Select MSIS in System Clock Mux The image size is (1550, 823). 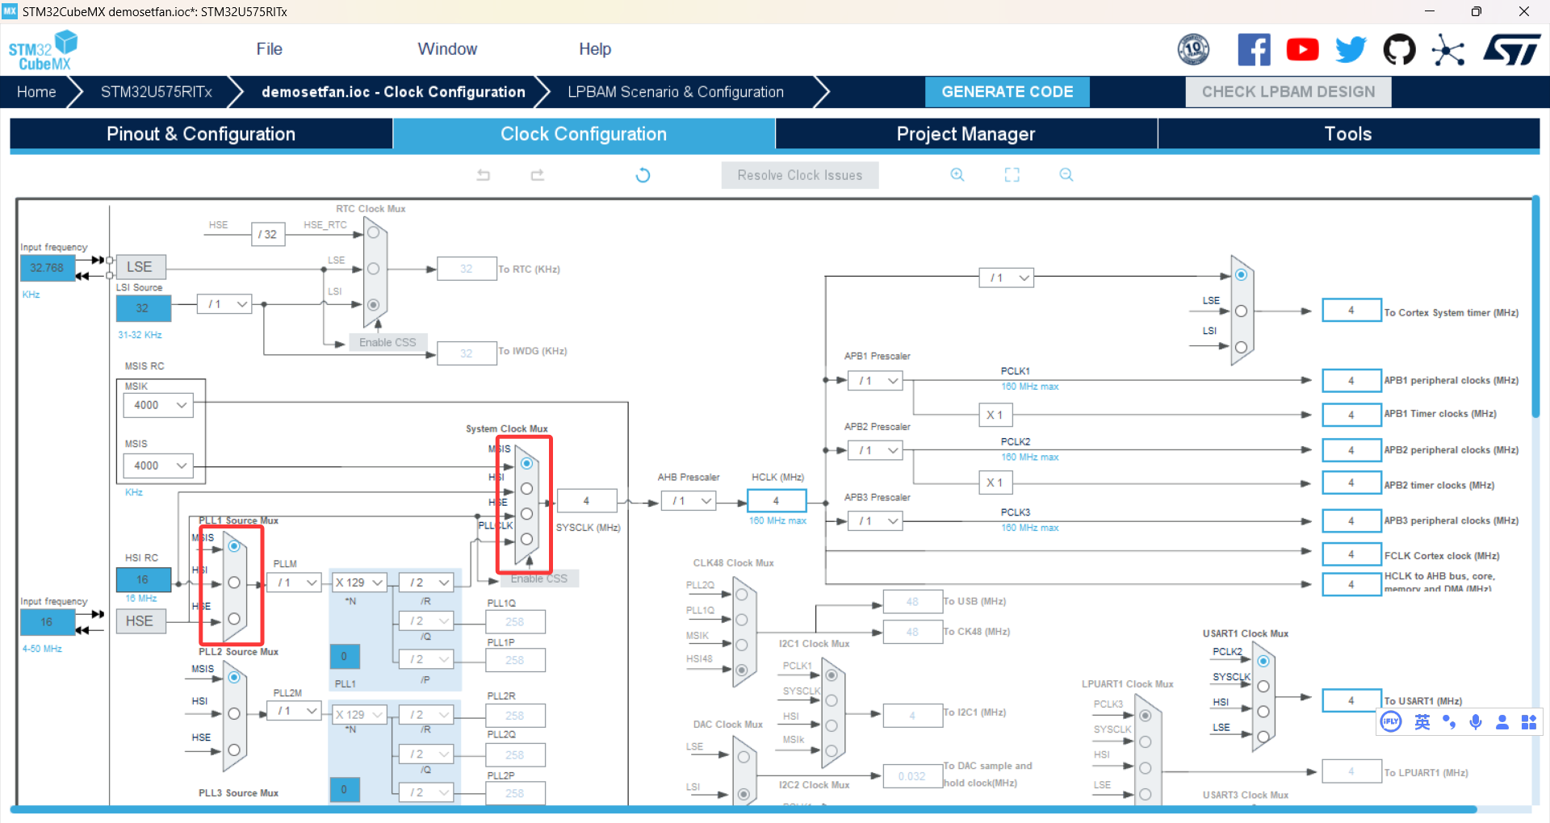click(527, 463)
